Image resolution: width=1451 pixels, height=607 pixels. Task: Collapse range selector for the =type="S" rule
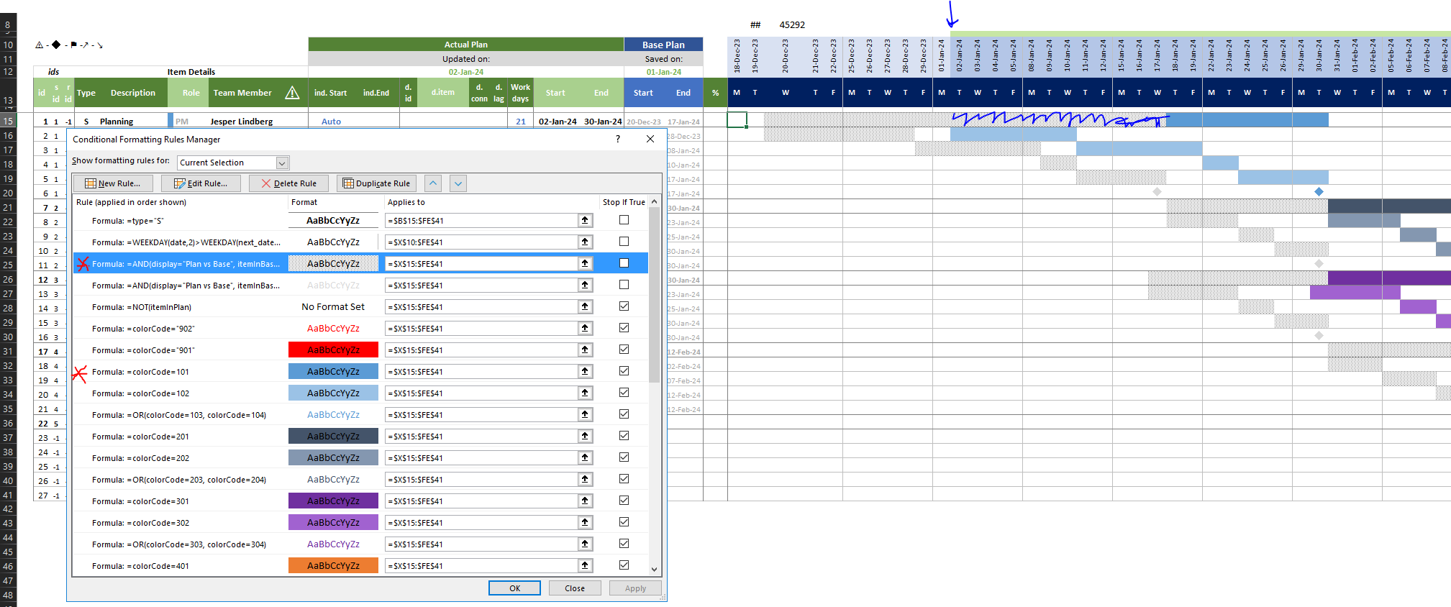click(x=585, y=221)
